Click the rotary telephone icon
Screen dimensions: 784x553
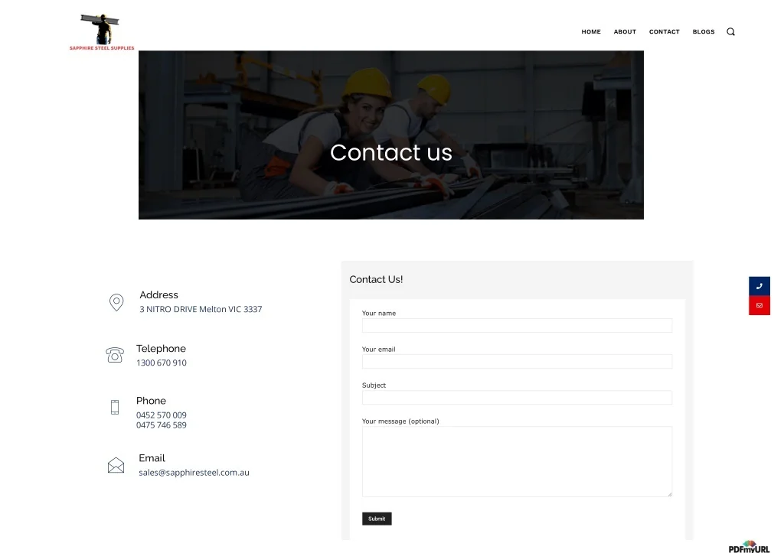115,355
